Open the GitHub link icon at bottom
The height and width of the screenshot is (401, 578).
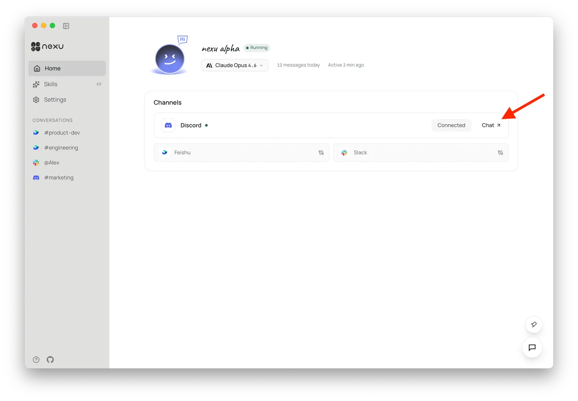[50, 360]
